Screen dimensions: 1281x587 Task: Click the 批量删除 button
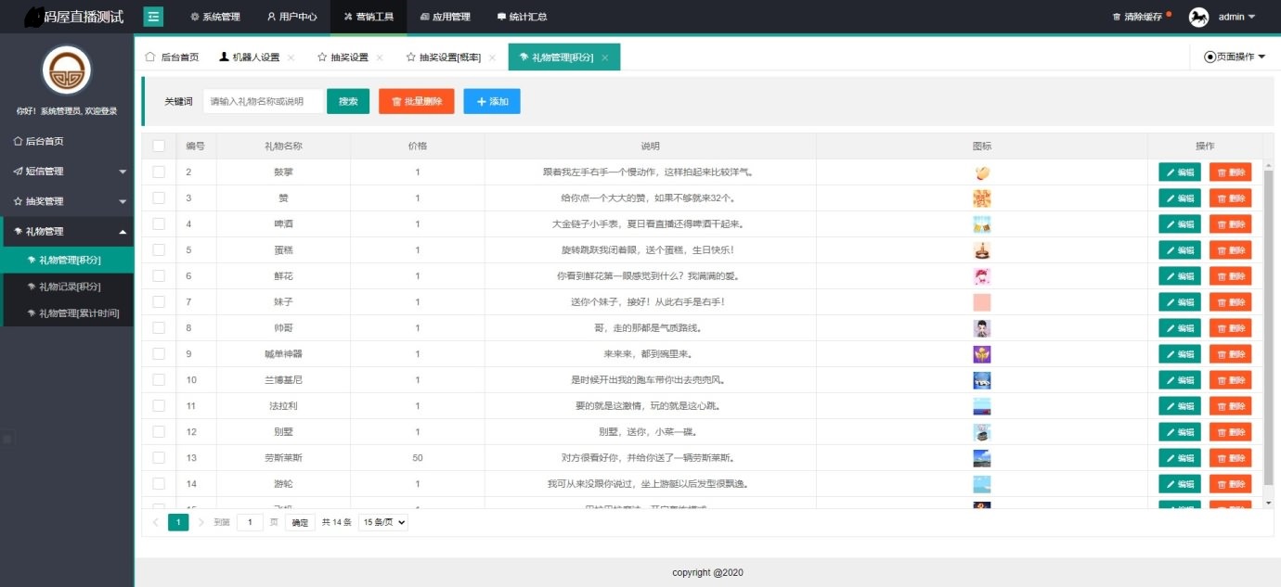click(x=417, y=101)
